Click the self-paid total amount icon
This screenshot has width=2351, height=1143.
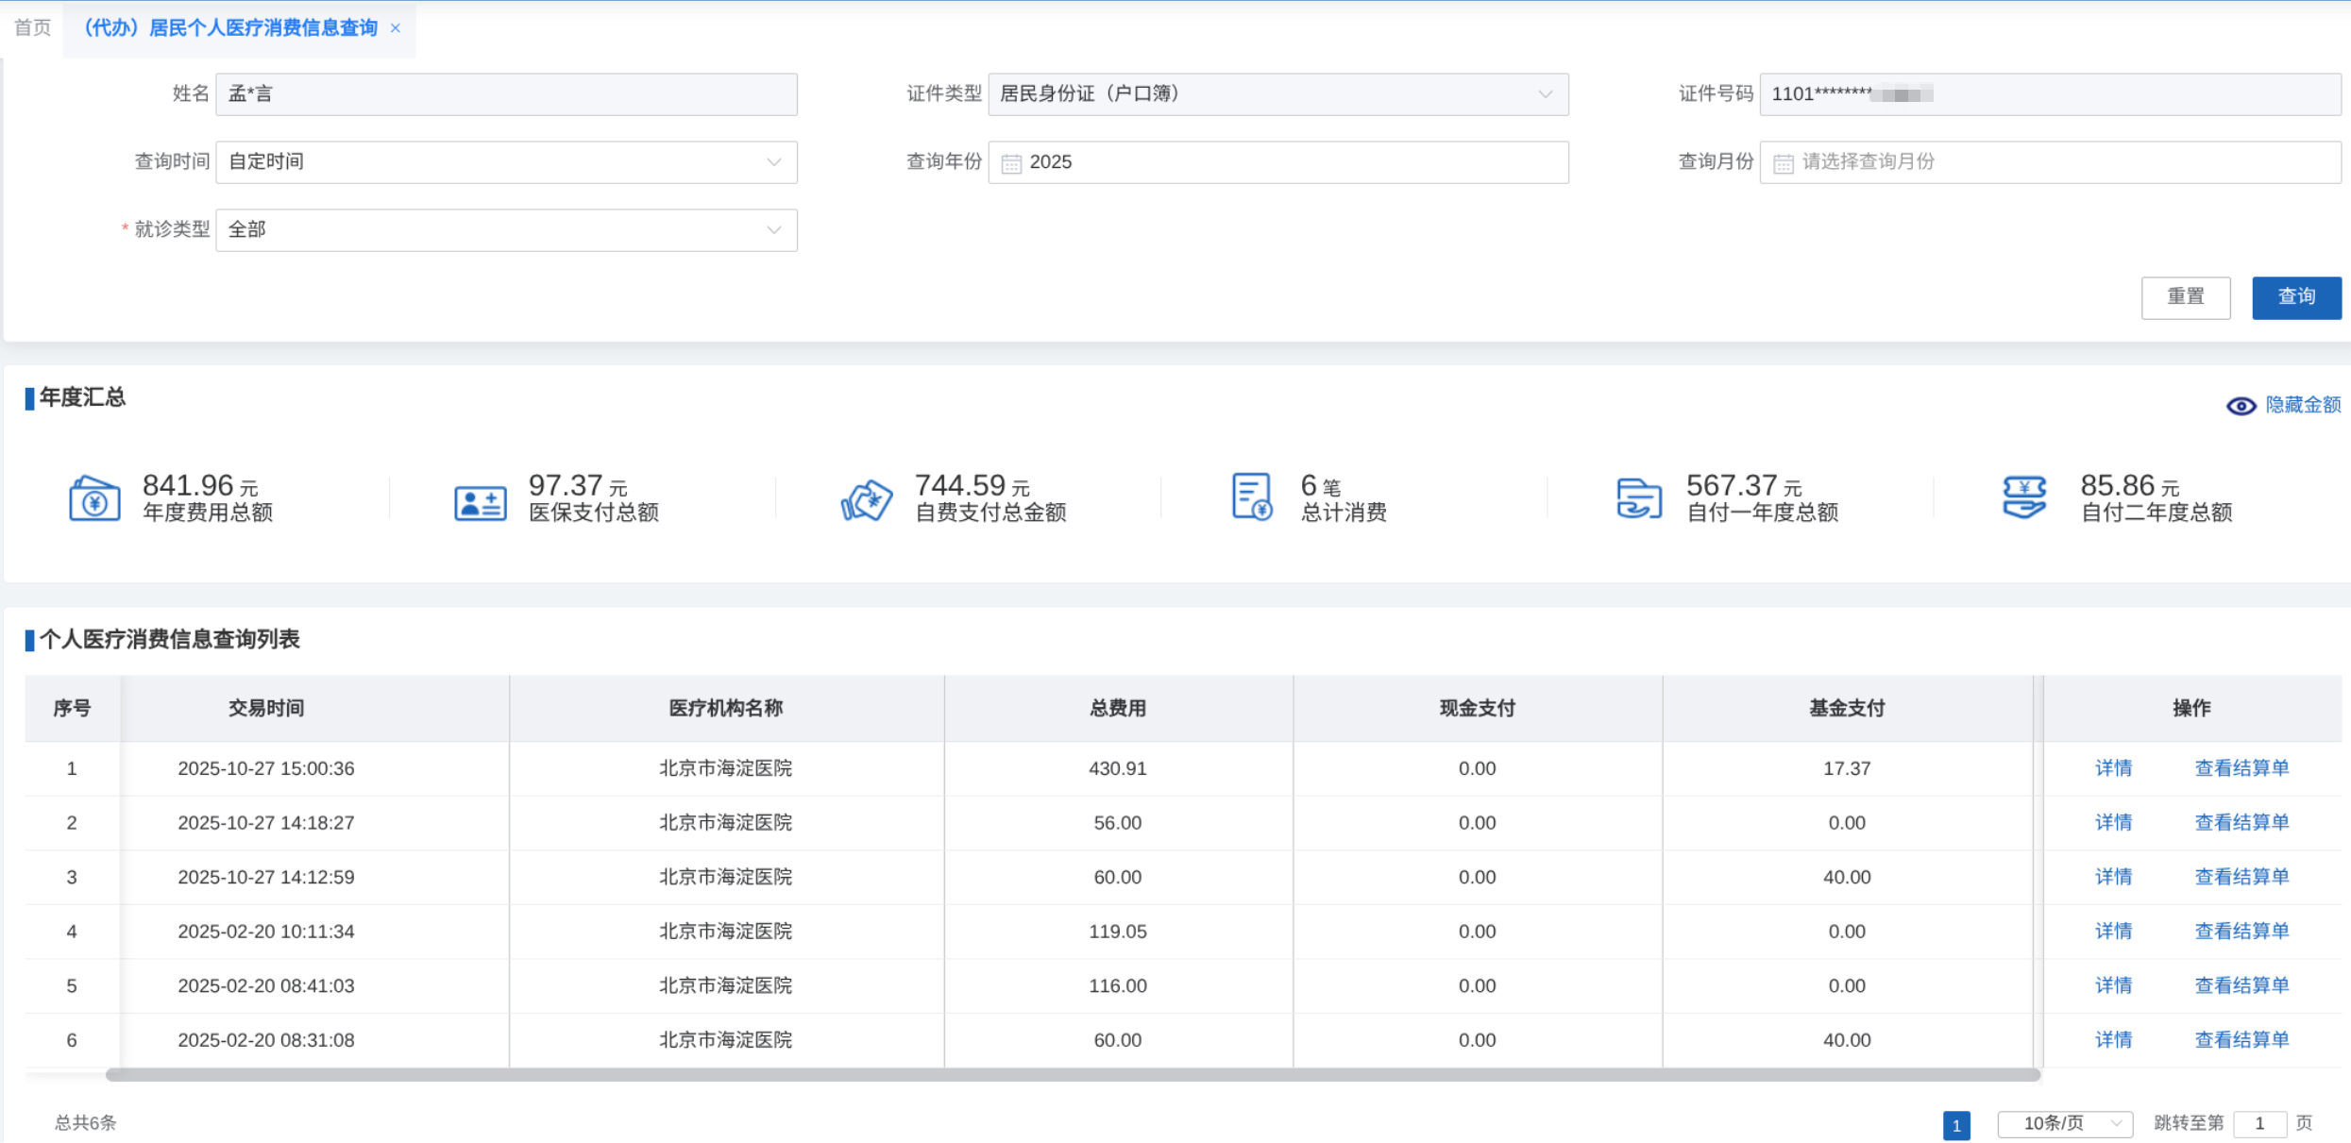click(x=866, y=500)
